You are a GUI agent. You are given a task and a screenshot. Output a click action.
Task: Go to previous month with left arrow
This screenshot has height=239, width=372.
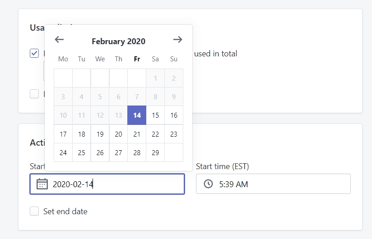[59, 40]
